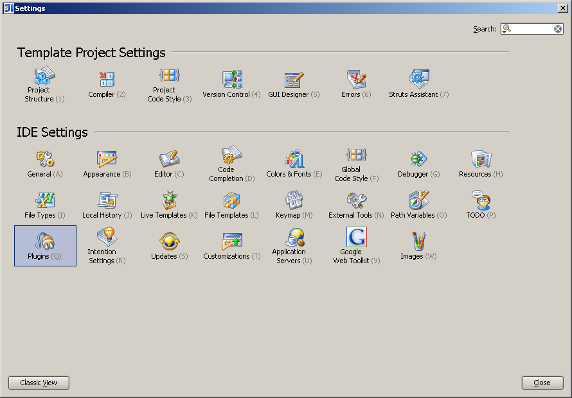The height and width of the screenshot is (398, 572).
Task: Open Project Code Style settings
Action: [169, 84]
